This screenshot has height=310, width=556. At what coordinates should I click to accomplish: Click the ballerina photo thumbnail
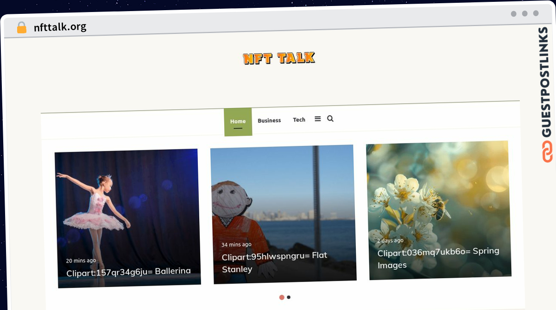127,218
